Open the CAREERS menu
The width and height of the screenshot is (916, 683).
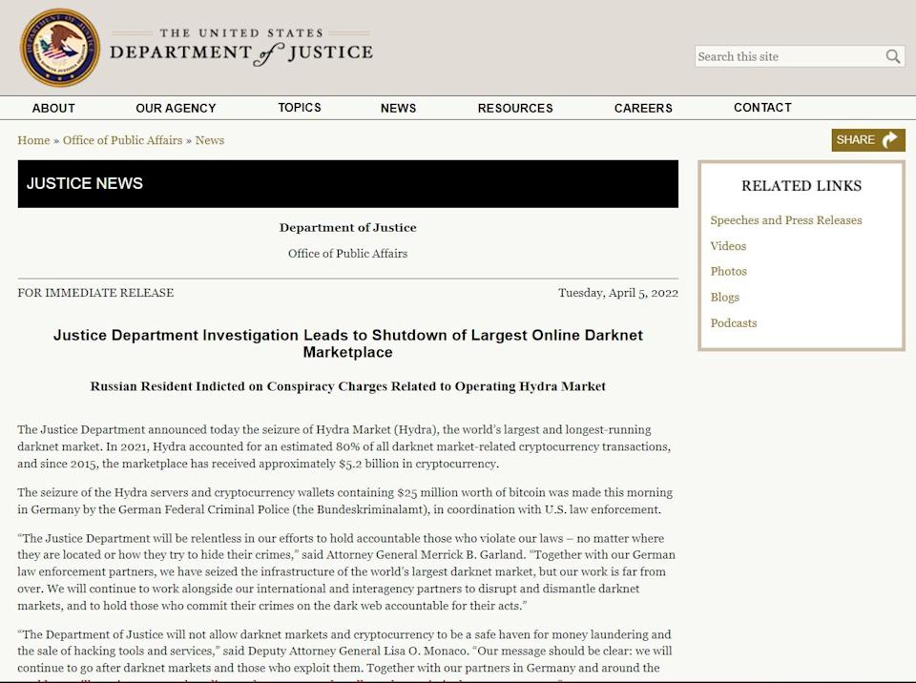(x=643, y=108)
